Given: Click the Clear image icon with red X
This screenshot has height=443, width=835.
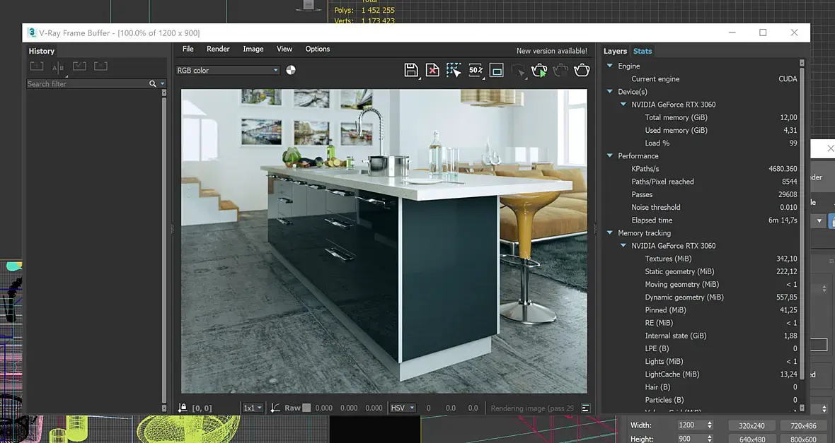Looking at the screenshot, I should click(432, 70).
